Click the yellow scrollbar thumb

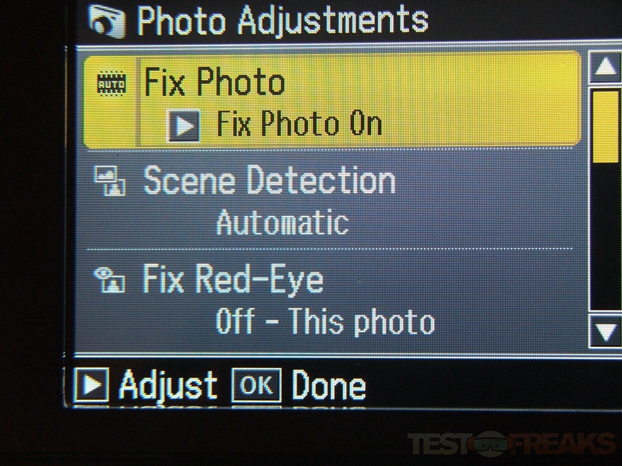[606, 126]
